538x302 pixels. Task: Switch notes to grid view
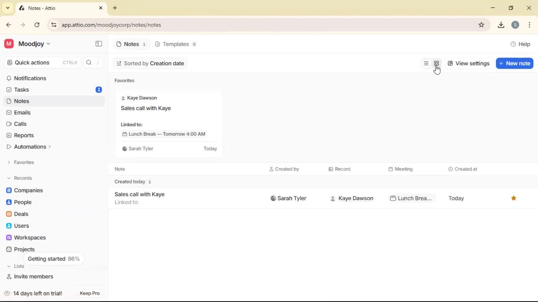(x=437, y=63)
